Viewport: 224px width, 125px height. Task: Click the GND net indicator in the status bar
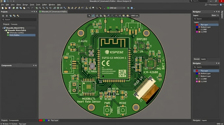[x=220, y=124]
